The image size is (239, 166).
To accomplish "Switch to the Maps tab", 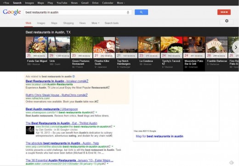I will click(54, 23).
